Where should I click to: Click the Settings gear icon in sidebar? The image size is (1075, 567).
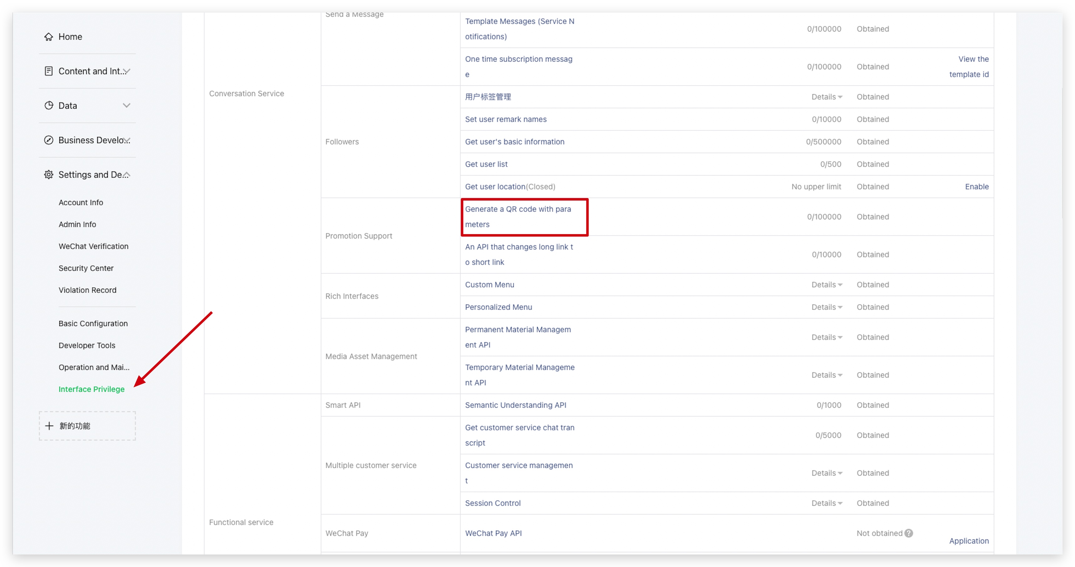click(x=49, y=175)
